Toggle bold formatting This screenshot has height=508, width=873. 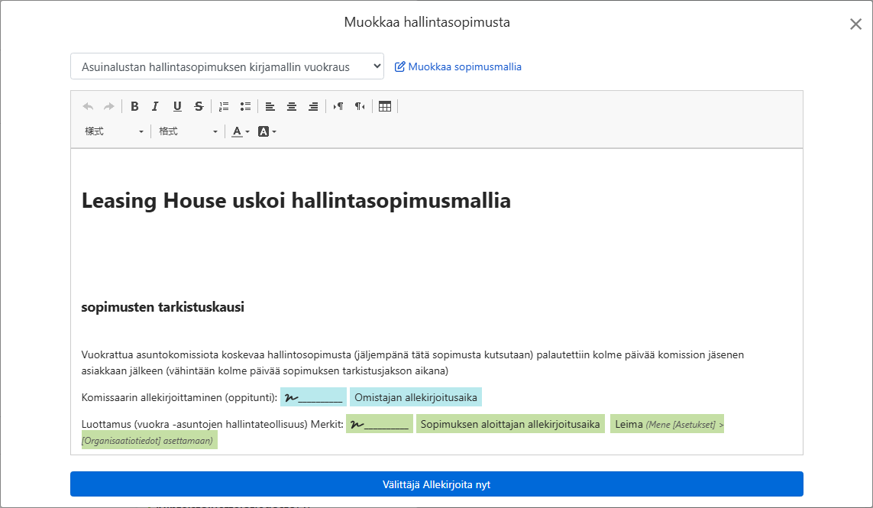tap(134, 106)
